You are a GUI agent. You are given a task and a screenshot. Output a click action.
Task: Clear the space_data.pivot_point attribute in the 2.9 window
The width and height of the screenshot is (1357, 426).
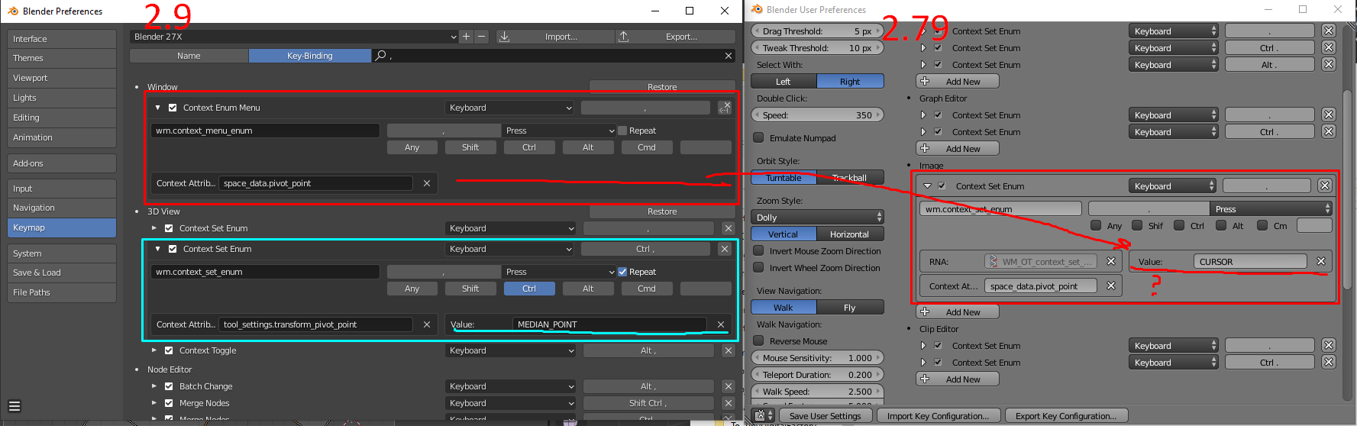(427, 183)
